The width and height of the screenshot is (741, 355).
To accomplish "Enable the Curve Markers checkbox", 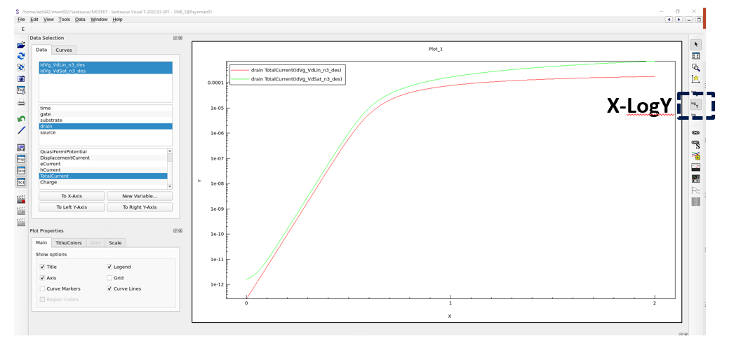I will [43, 288].
